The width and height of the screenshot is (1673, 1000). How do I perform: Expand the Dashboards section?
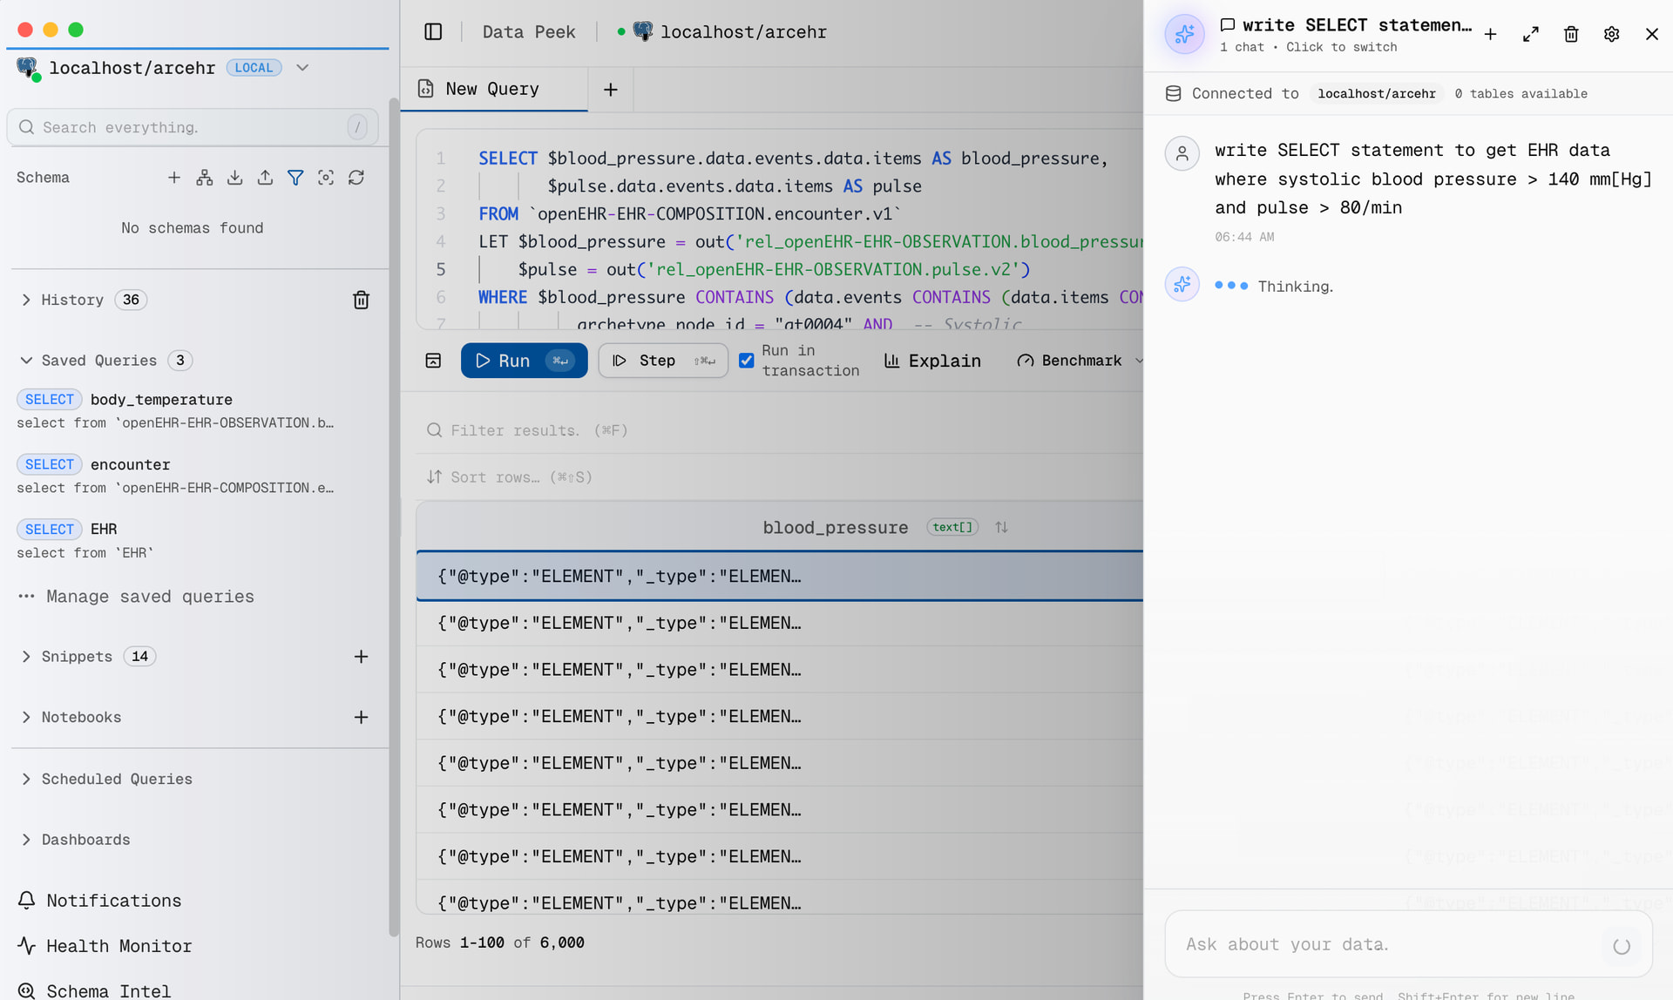(x=26, y=840)
